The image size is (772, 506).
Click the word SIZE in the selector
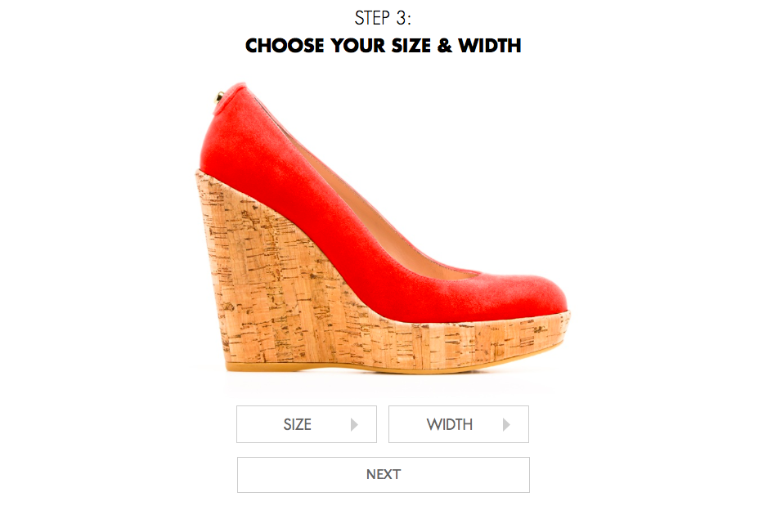297,424
